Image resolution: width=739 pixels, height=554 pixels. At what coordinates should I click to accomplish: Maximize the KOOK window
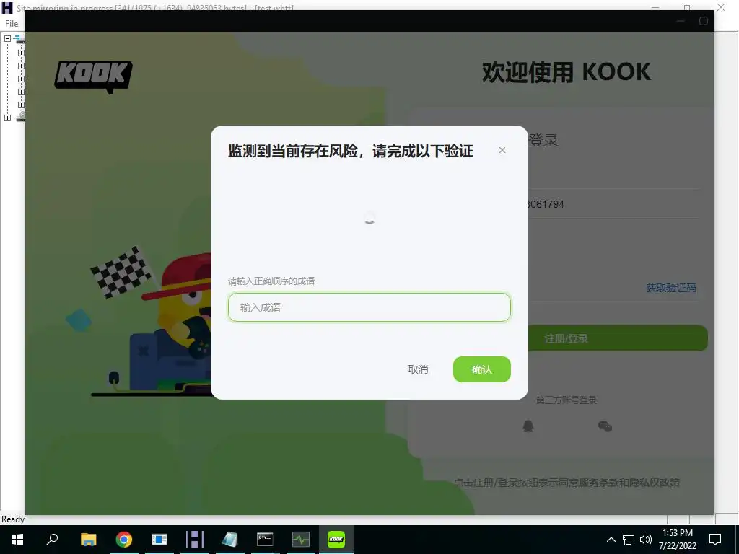(703, 21)
